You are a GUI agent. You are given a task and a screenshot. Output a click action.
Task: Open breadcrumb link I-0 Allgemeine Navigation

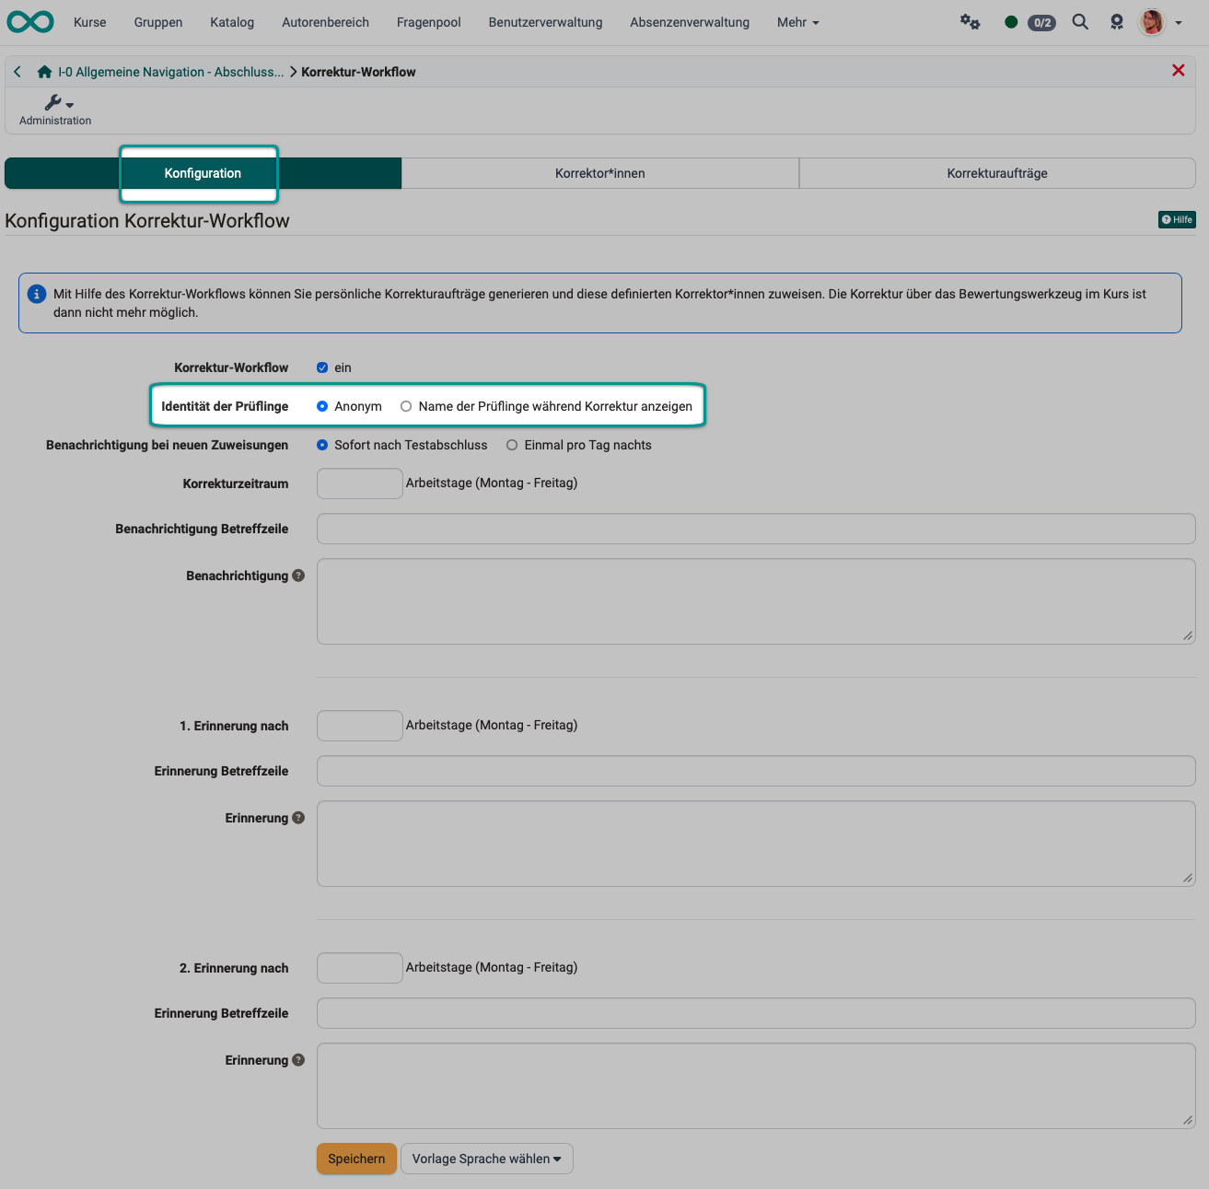pyautogui.click(x=171, y=72)
